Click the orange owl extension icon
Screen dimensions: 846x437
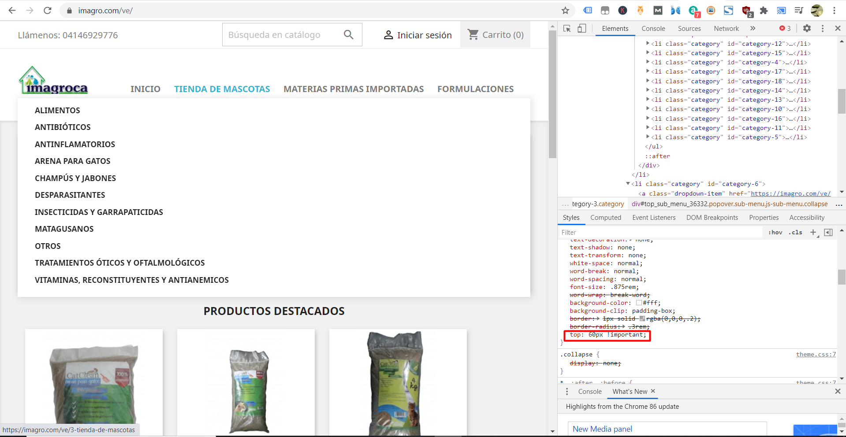(x=641, y=11)
